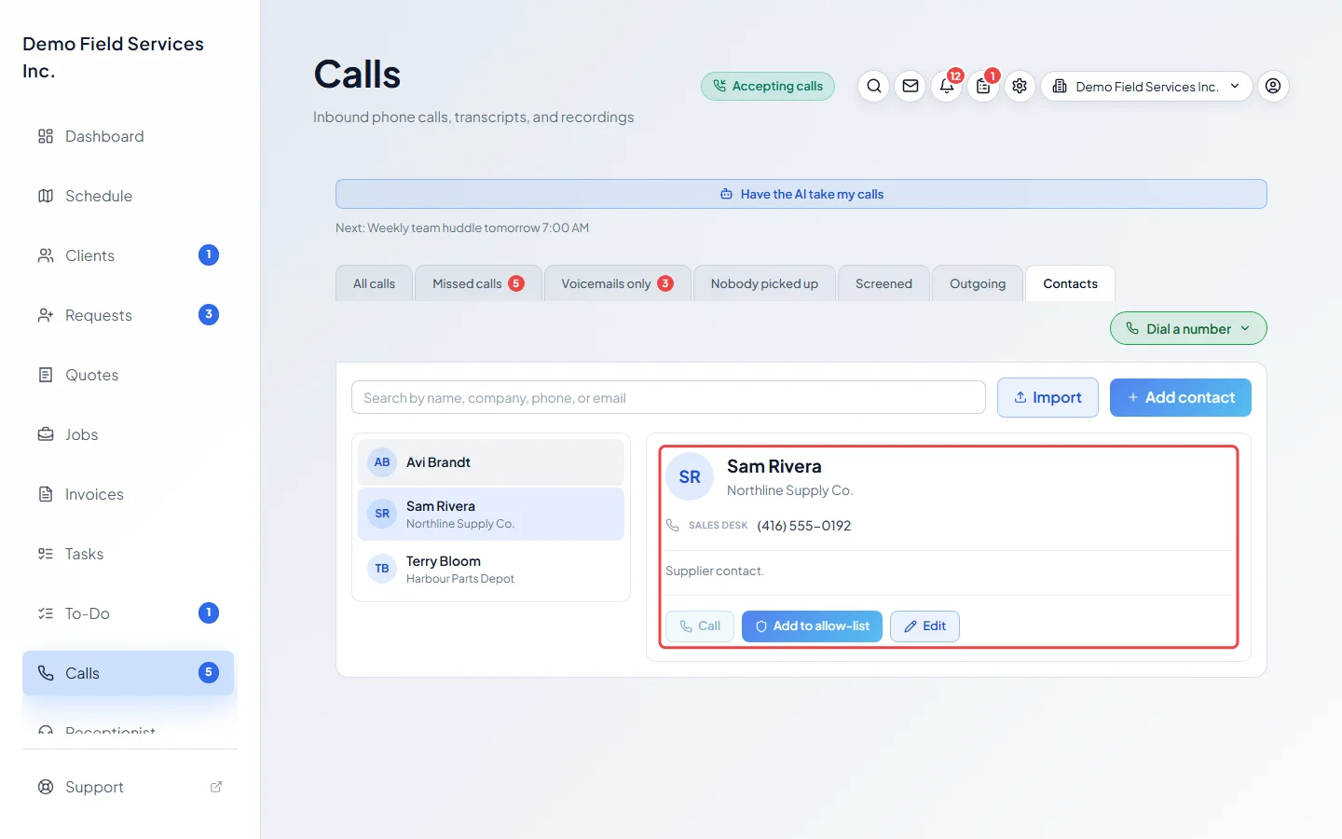1342x839 pixels.
Task: Switch to Screened tab
Action: pyautogui.click(x=883, y=283)
